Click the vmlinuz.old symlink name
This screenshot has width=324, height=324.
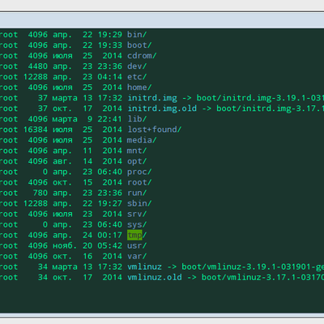coord(155,277)
